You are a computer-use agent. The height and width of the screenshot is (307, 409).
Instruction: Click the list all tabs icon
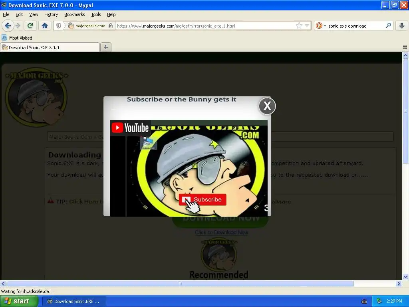(405, 47)
